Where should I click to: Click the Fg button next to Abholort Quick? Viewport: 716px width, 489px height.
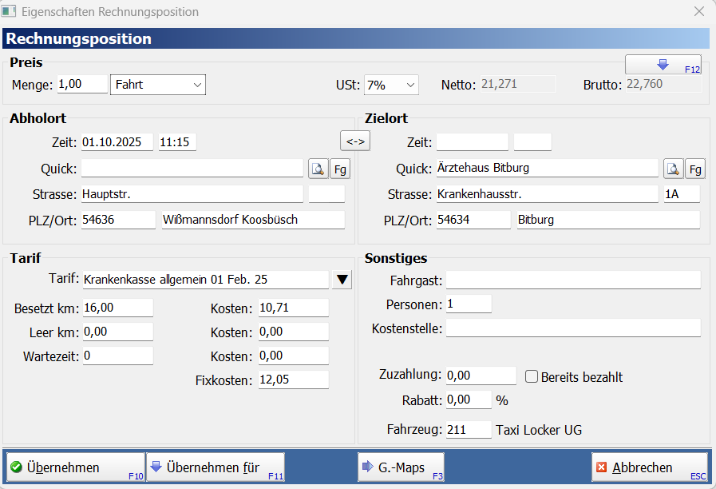pos(341,169)
